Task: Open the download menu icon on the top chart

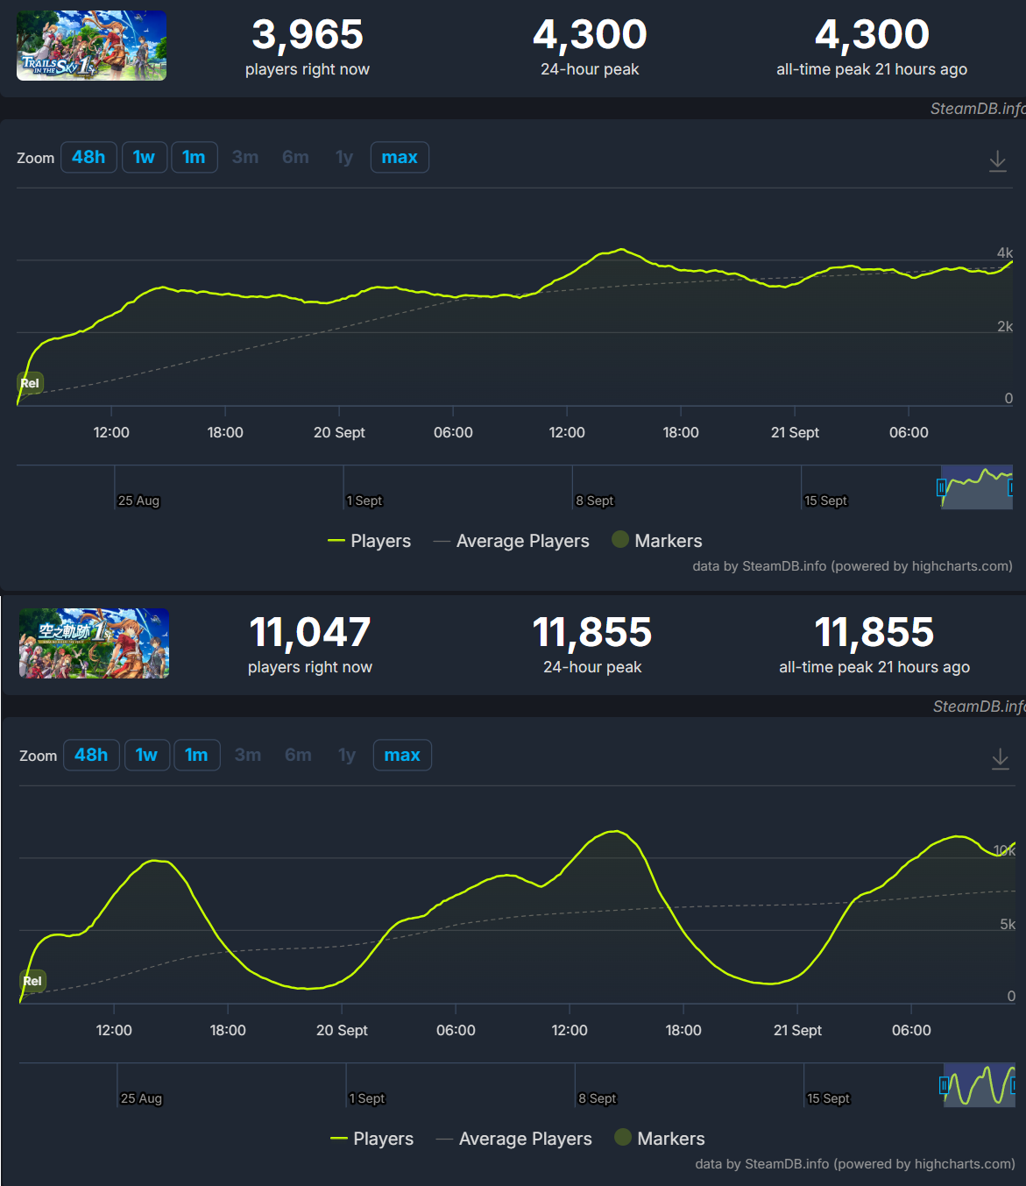Action: pos(997,160)
